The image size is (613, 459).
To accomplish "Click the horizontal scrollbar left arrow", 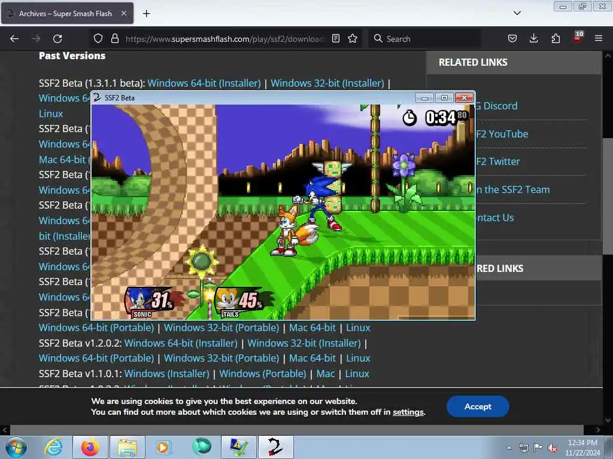I will (5, 430).
